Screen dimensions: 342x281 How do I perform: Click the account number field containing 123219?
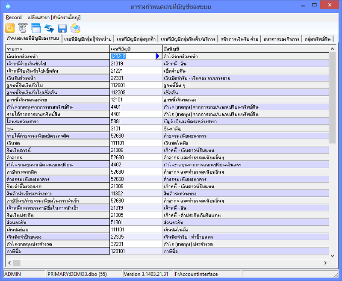[x=132, y=56]
